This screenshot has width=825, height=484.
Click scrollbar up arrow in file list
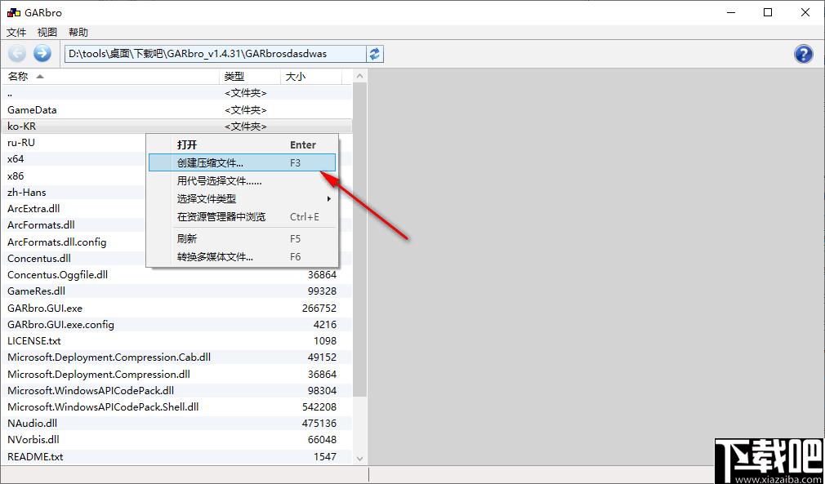pos(360,76)
